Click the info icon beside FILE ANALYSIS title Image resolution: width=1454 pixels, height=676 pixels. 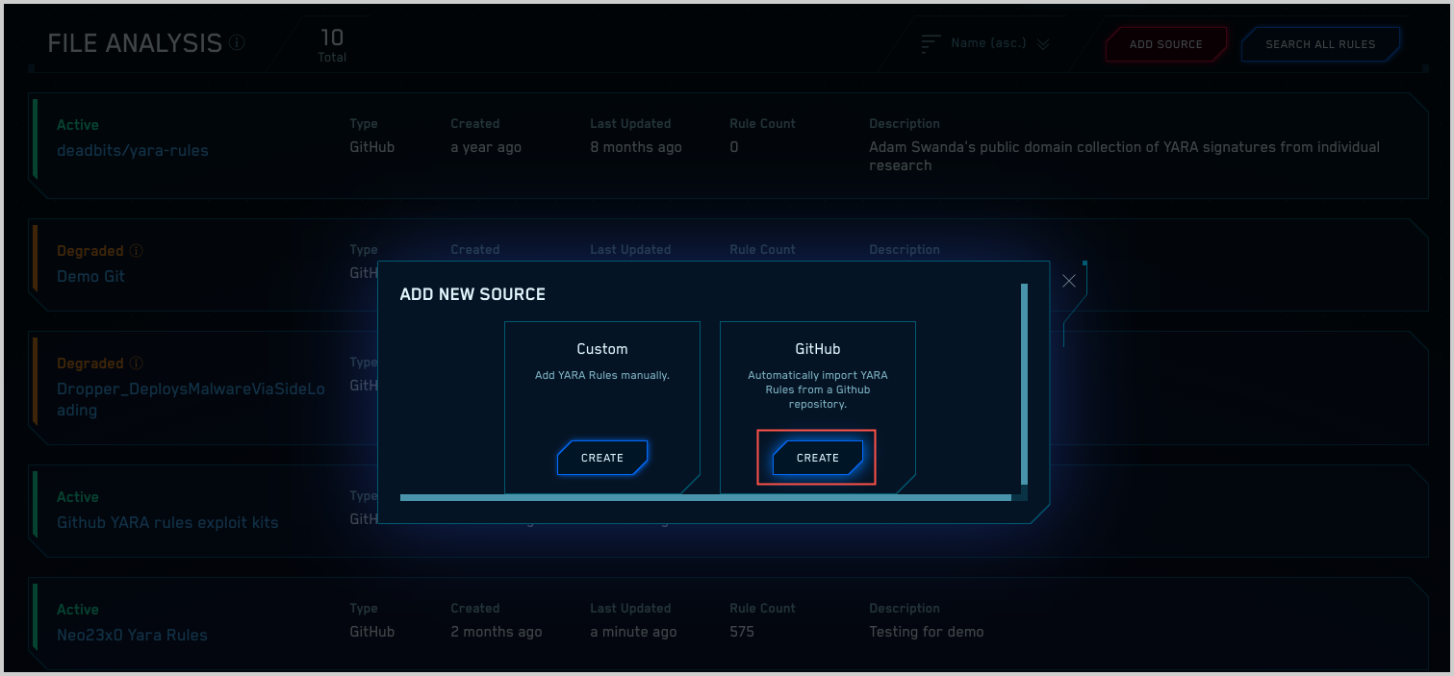pyautogui.click(x=237, y=43)
